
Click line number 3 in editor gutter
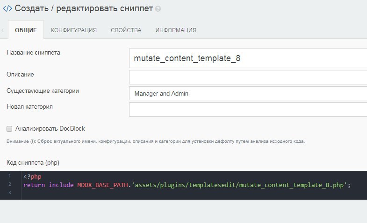[x=9, y=193]
